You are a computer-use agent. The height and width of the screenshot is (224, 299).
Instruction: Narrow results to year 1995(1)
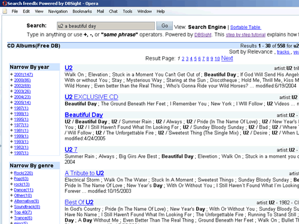point(22,119)
